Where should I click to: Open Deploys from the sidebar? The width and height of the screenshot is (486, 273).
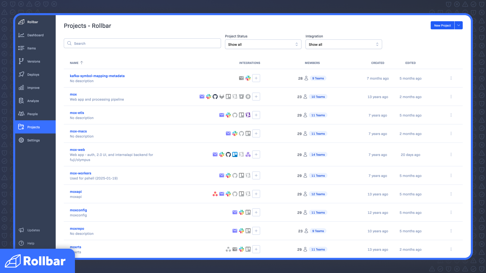(x=33, y=75)
